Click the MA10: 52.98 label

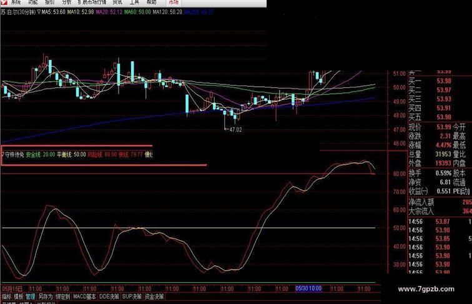coord(81,12)
